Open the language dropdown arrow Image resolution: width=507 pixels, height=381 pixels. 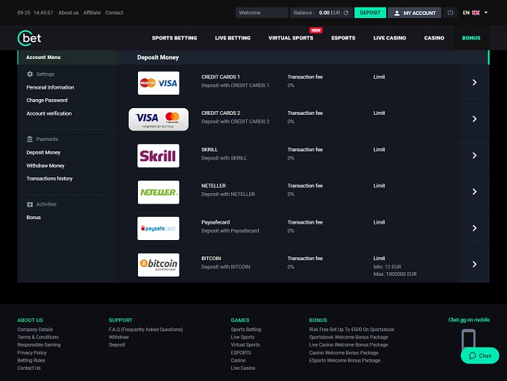(485, 13)
